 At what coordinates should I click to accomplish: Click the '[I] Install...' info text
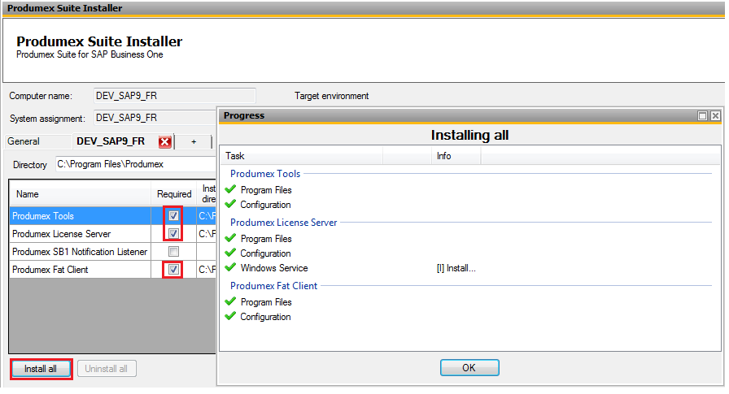[456, 268]
